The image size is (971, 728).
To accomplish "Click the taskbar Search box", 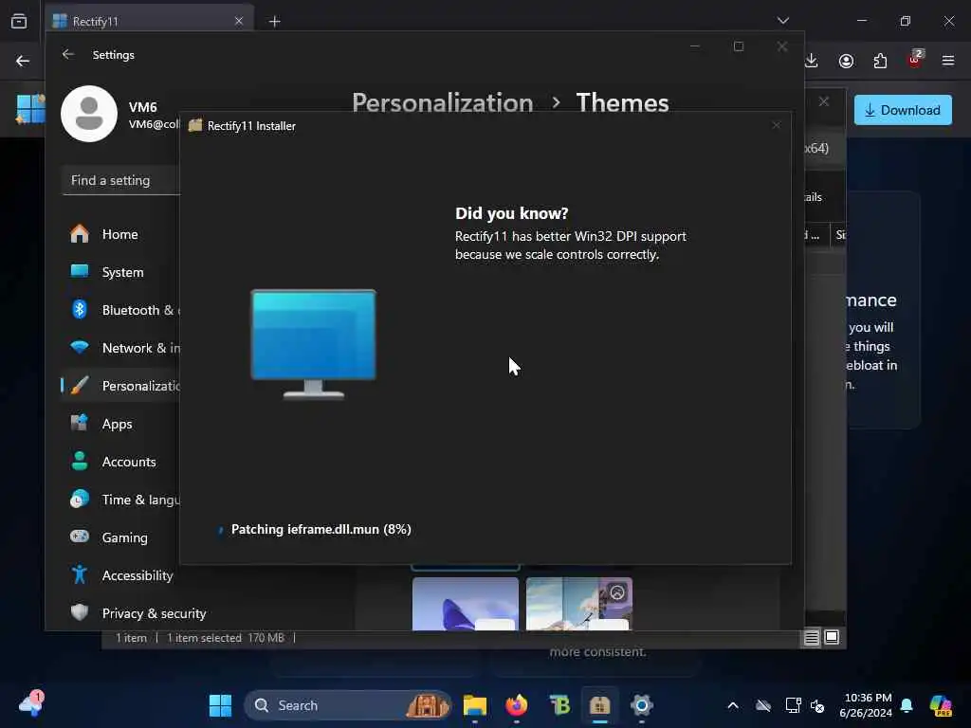I will tap(348, 705).
